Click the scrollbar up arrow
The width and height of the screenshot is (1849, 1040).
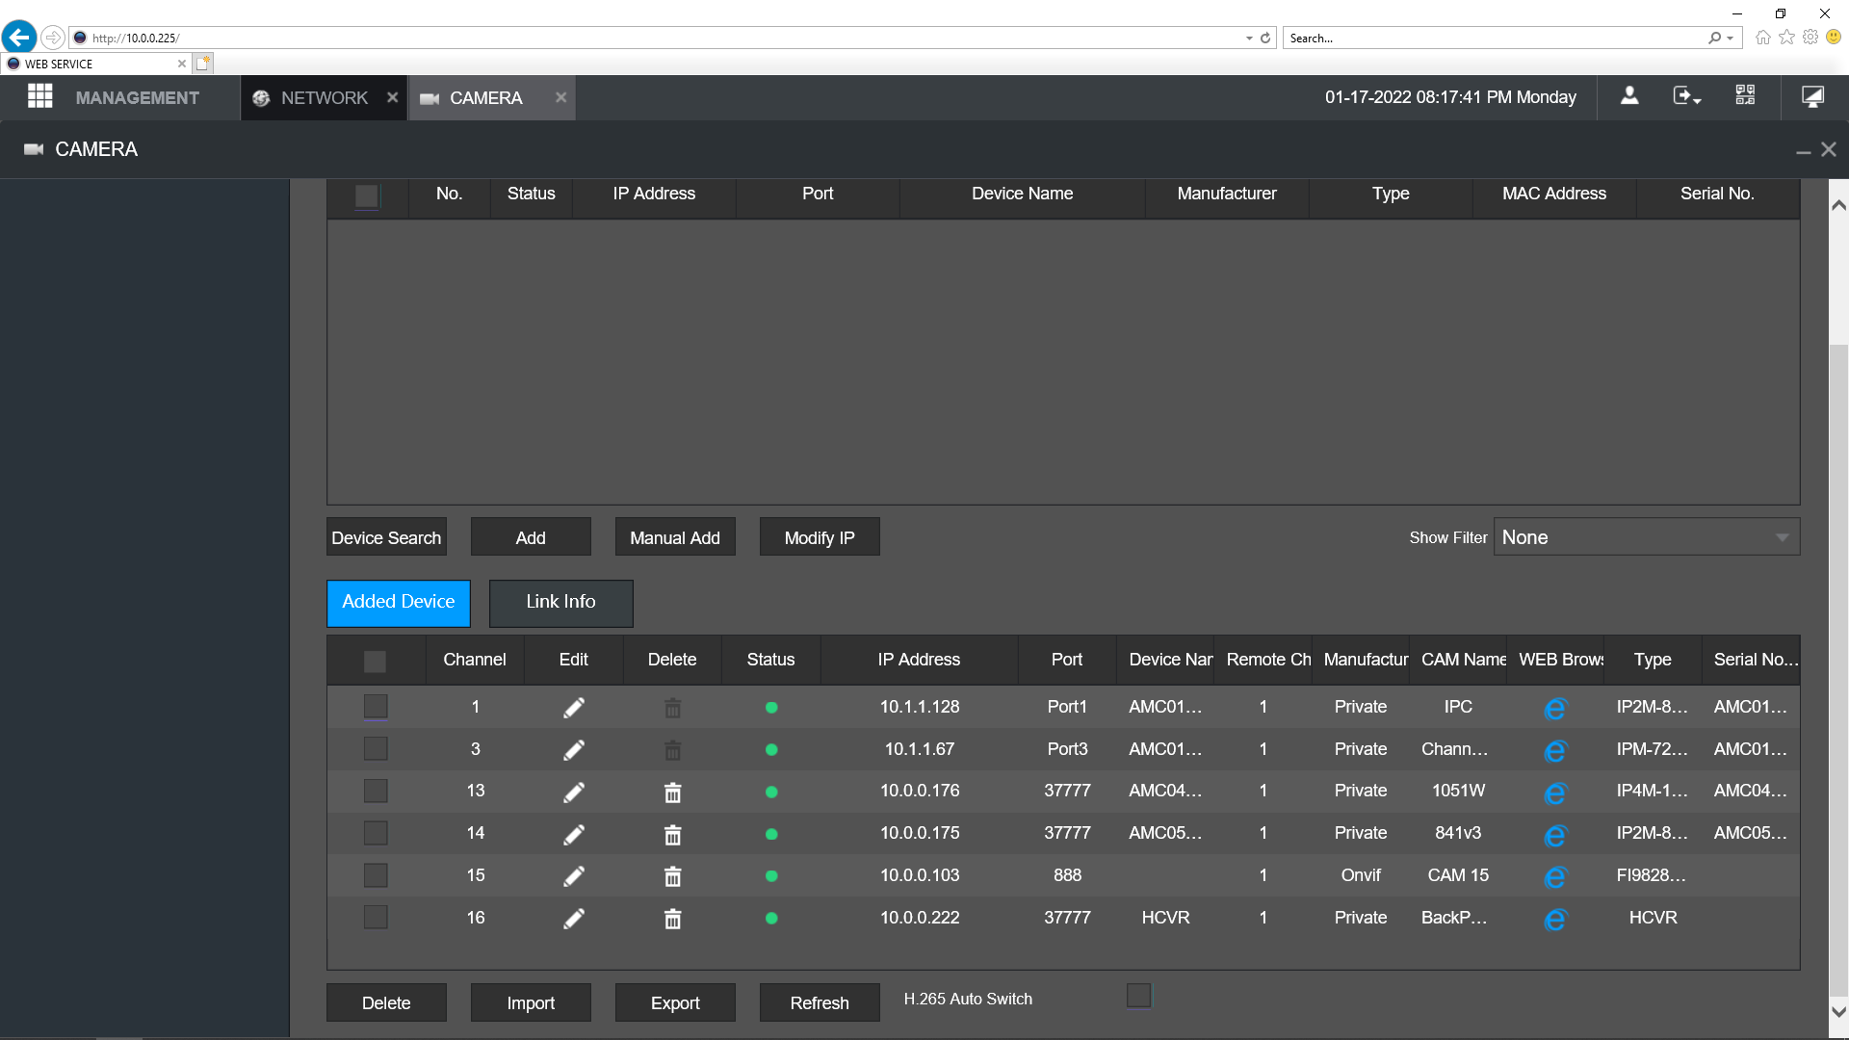click(x=1838, y=205)
